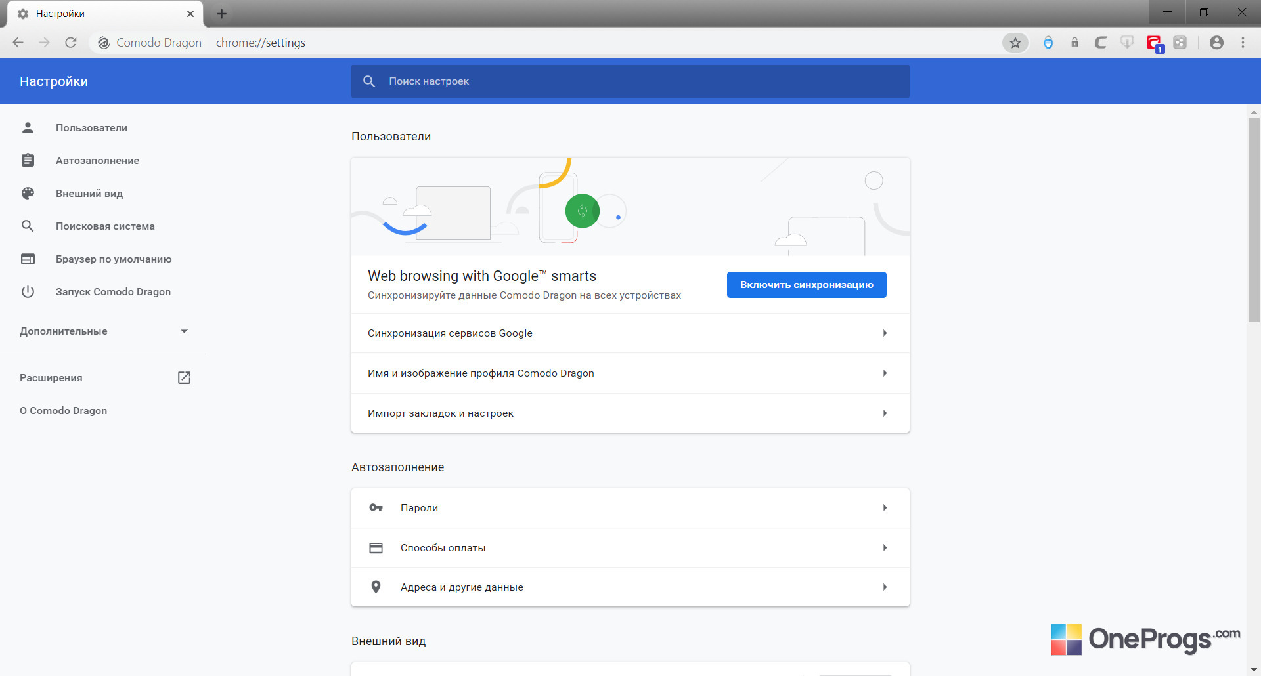1261x676 pixels.
Task: Restore down the browser window
Action: (x=1204, y=12)
